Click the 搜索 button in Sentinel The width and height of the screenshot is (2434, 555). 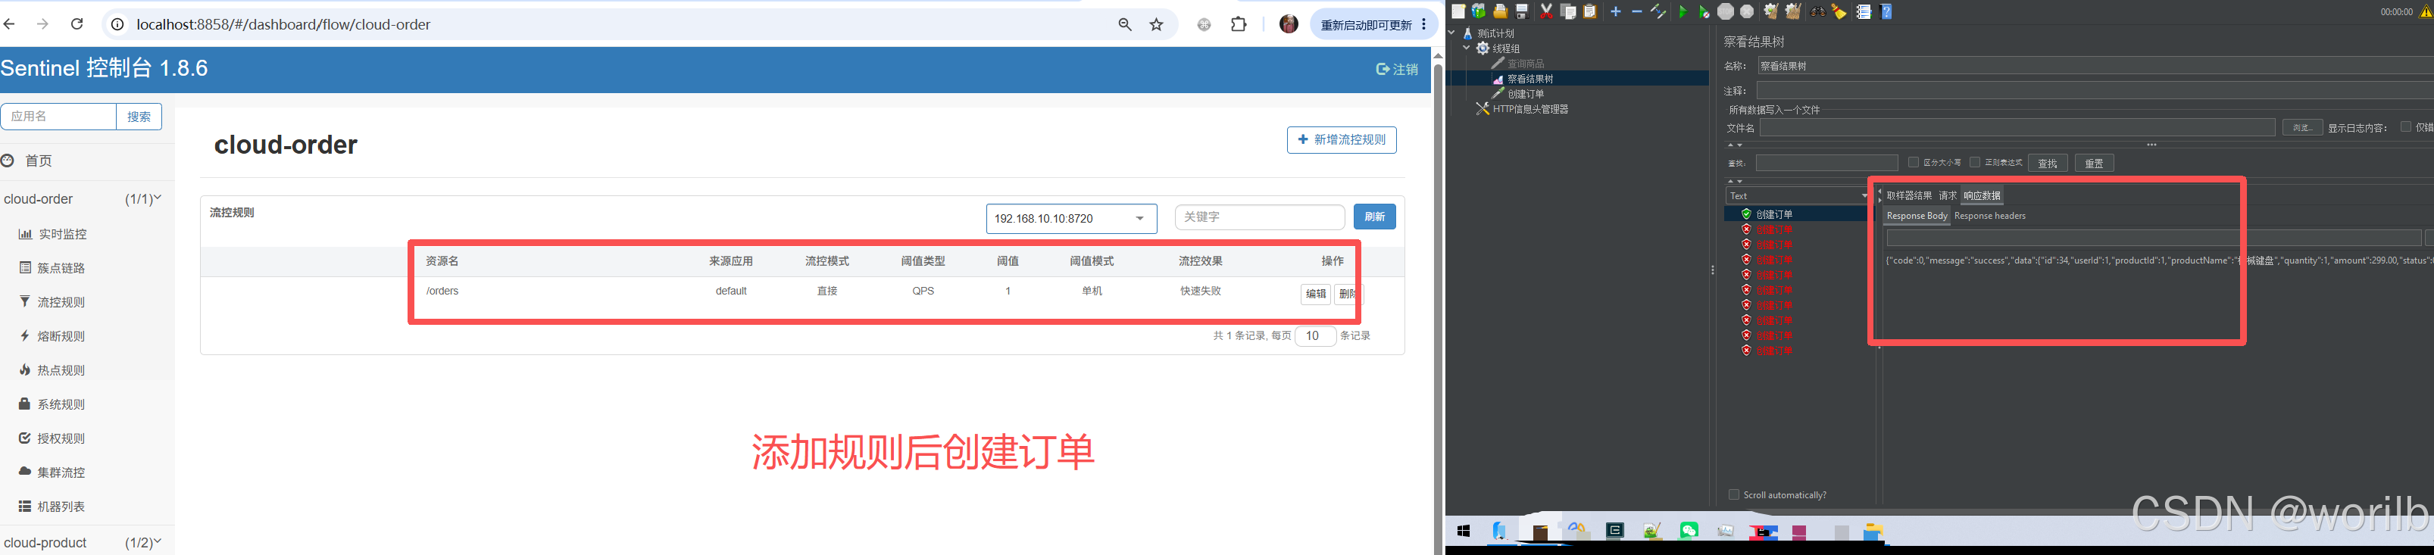(139, 116)
